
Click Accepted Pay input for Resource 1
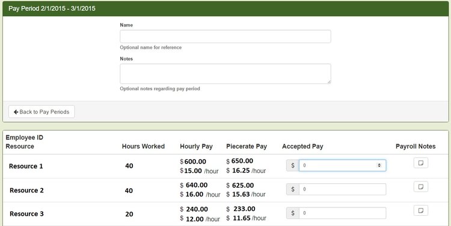point(342,165)
